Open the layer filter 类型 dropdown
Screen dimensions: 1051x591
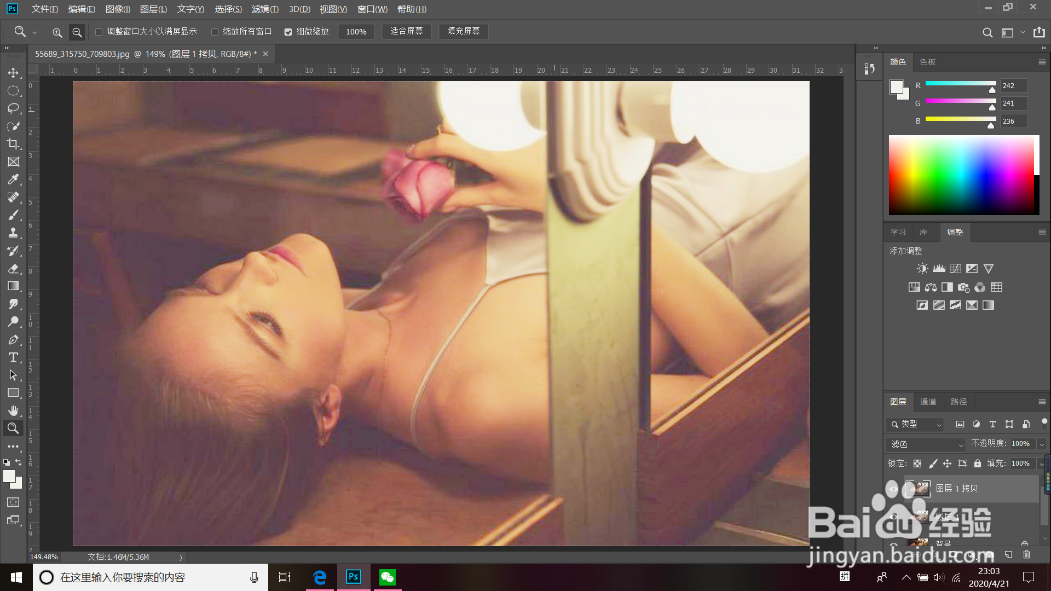(x=915, y=425)
